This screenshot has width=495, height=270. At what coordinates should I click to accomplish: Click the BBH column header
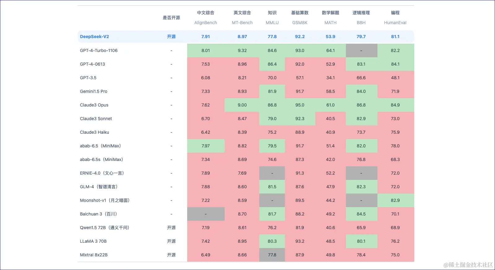(x=361, y=23)
